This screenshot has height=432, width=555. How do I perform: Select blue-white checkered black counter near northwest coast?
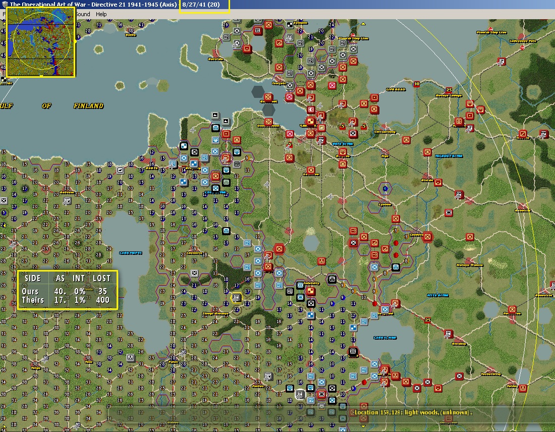pos(184,146)
